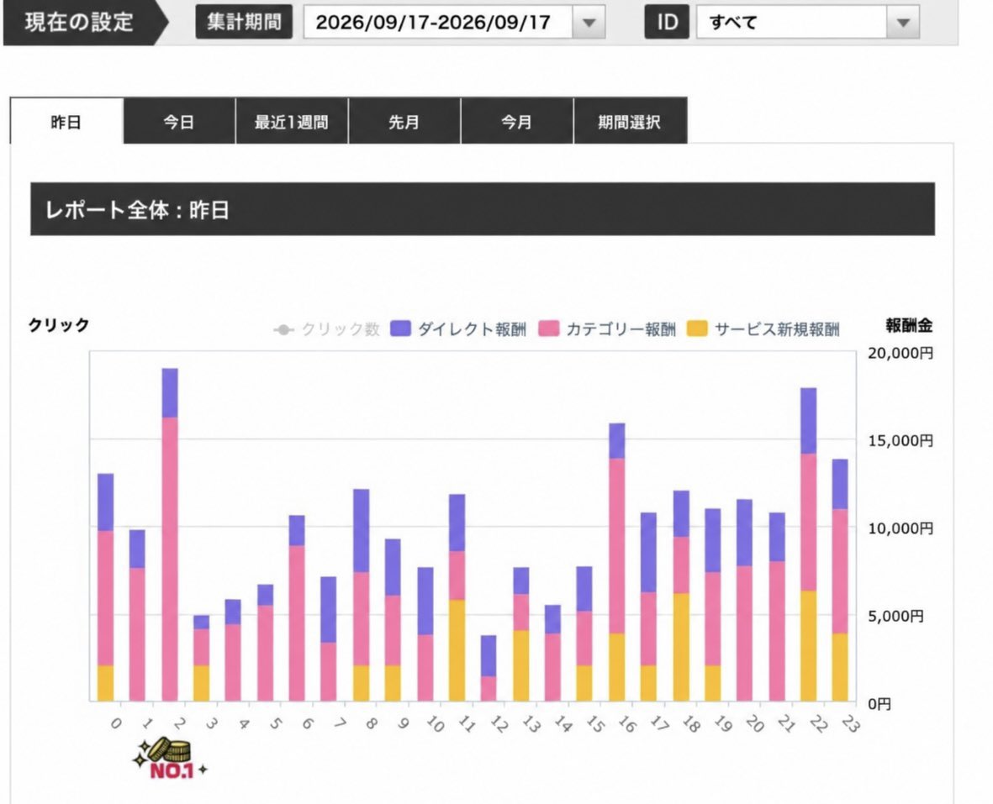The width and height of the screenshot is (993, 804).
Task: Open the 今月 tab
Action: tap(517, 122)
